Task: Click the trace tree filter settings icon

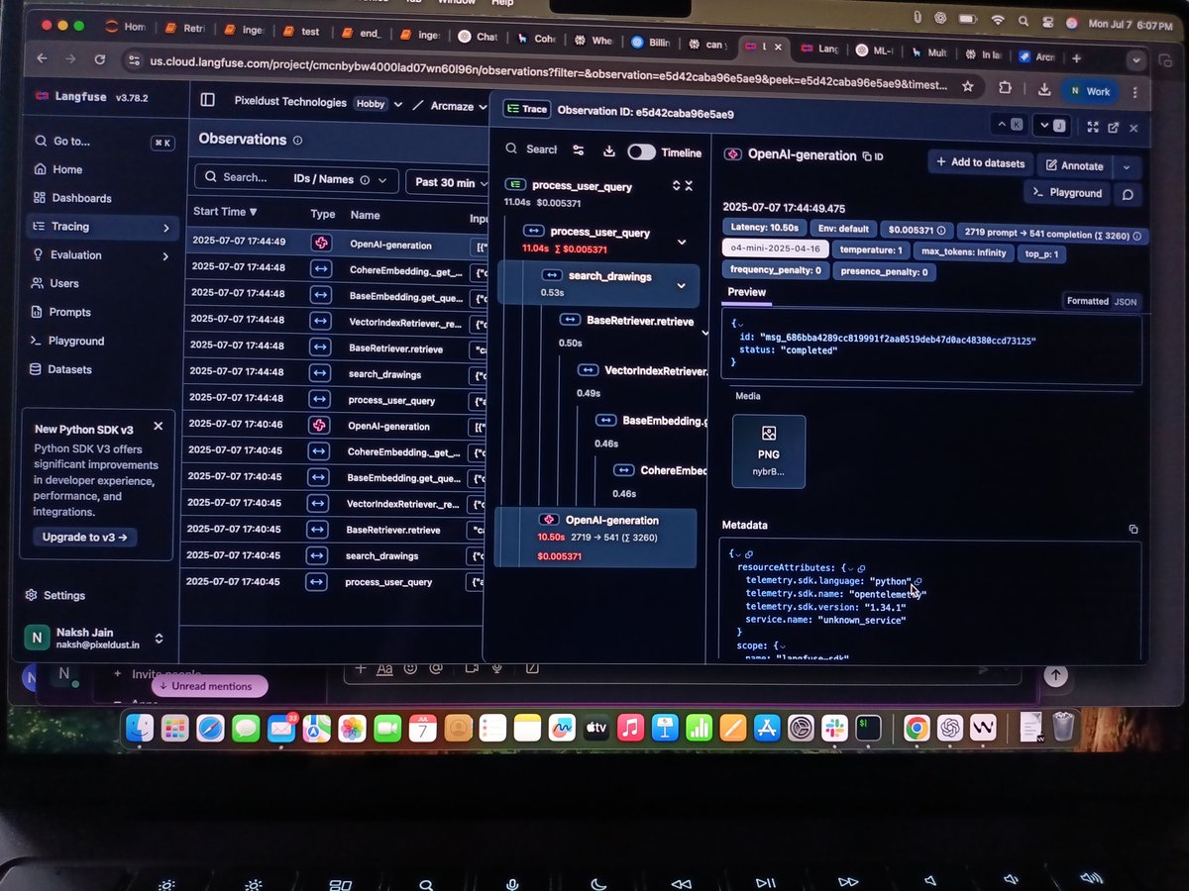Action: click(x=579, y=150)
